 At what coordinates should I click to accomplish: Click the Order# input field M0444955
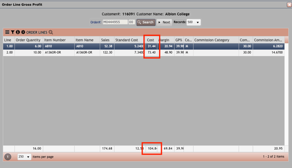pyautogui.click(x=115, y=22)
